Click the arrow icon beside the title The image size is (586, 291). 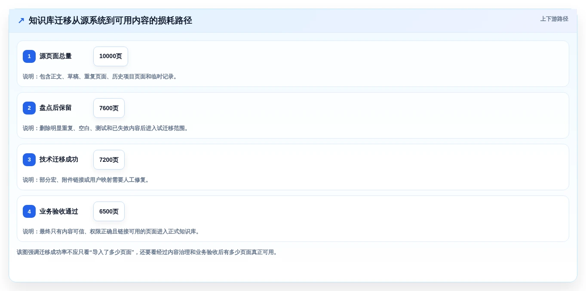(x=21, y=21)
